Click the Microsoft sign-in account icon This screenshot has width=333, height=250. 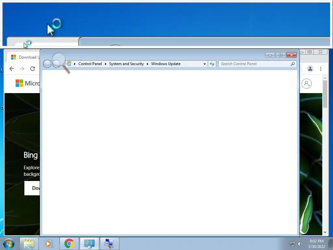[307, 84]
